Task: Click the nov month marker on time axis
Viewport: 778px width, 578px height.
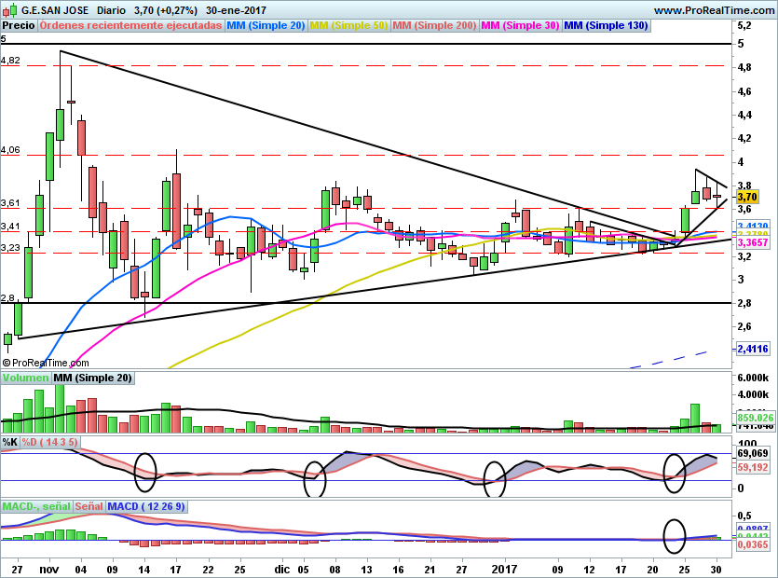Action: click(x=49, y=569)
